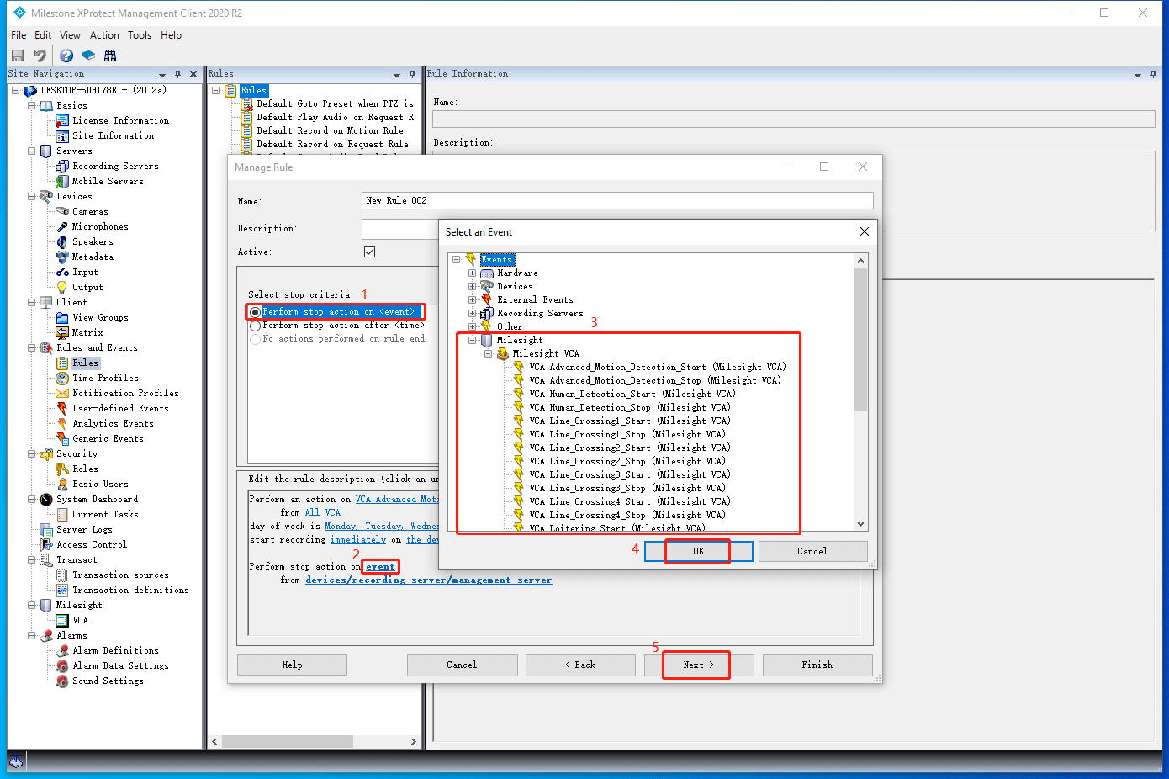The image size is (1169, 779).
Task: Click the Cameras icon under Devices
Action: coord(62,211)
